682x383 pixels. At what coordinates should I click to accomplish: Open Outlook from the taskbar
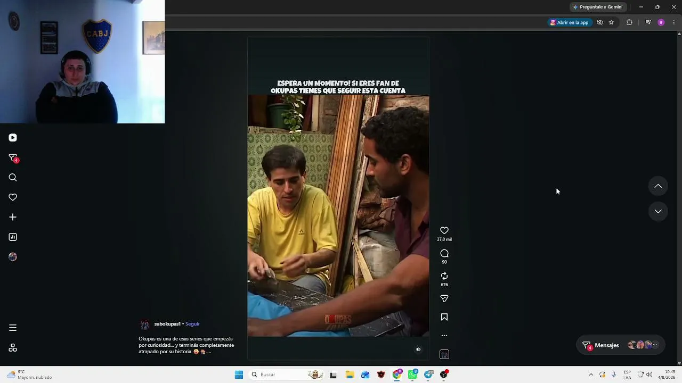(x=365, y=374)
